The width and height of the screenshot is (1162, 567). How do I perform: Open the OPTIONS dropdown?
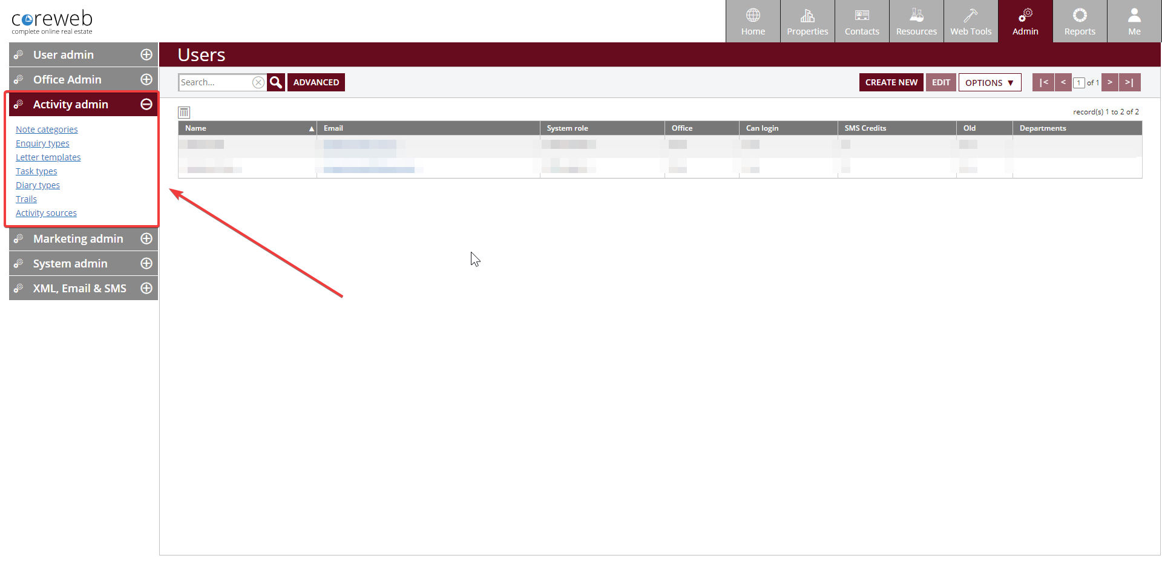(990, 82)
